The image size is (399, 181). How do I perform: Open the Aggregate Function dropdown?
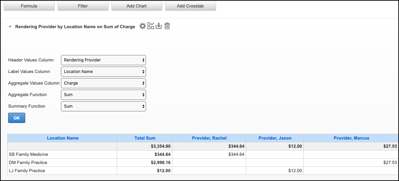pyautogui.click(x=103, y=95)
